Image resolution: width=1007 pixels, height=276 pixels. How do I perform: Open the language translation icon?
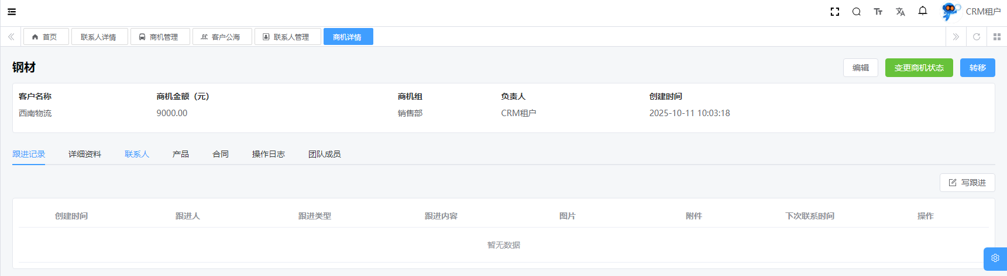(900, 12)
